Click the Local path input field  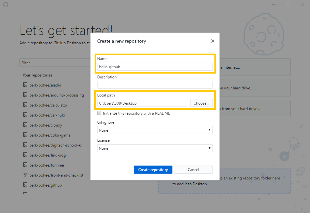pyautogui.click(x=142, y=103)
